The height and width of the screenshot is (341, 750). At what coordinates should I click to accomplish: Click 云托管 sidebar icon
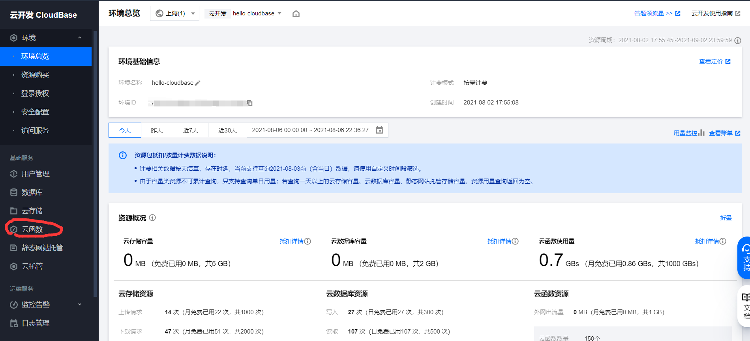(14, 266)
